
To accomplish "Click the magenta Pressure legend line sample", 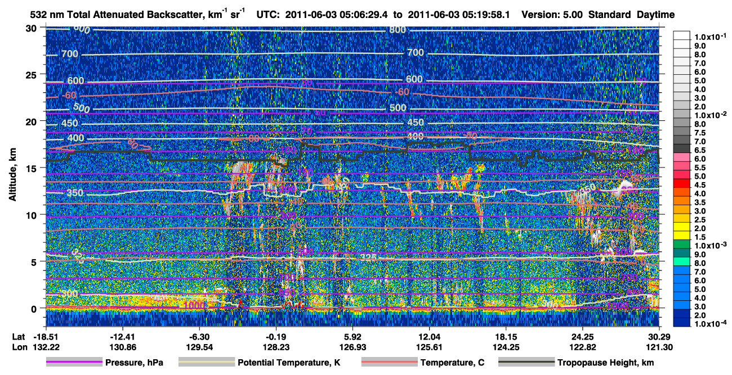I will 74,363.
